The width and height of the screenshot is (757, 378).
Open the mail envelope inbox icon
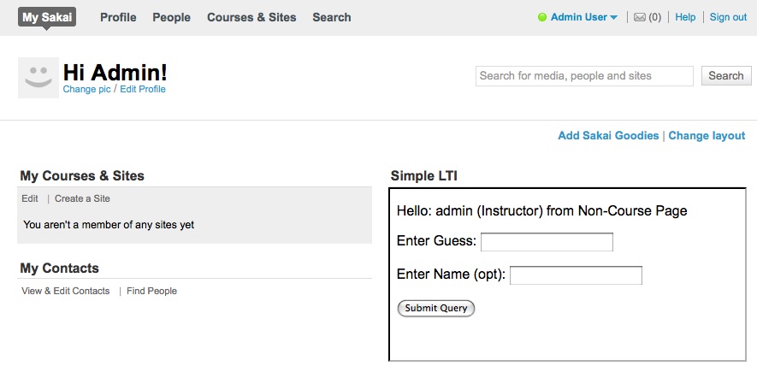tap(640, 17)
